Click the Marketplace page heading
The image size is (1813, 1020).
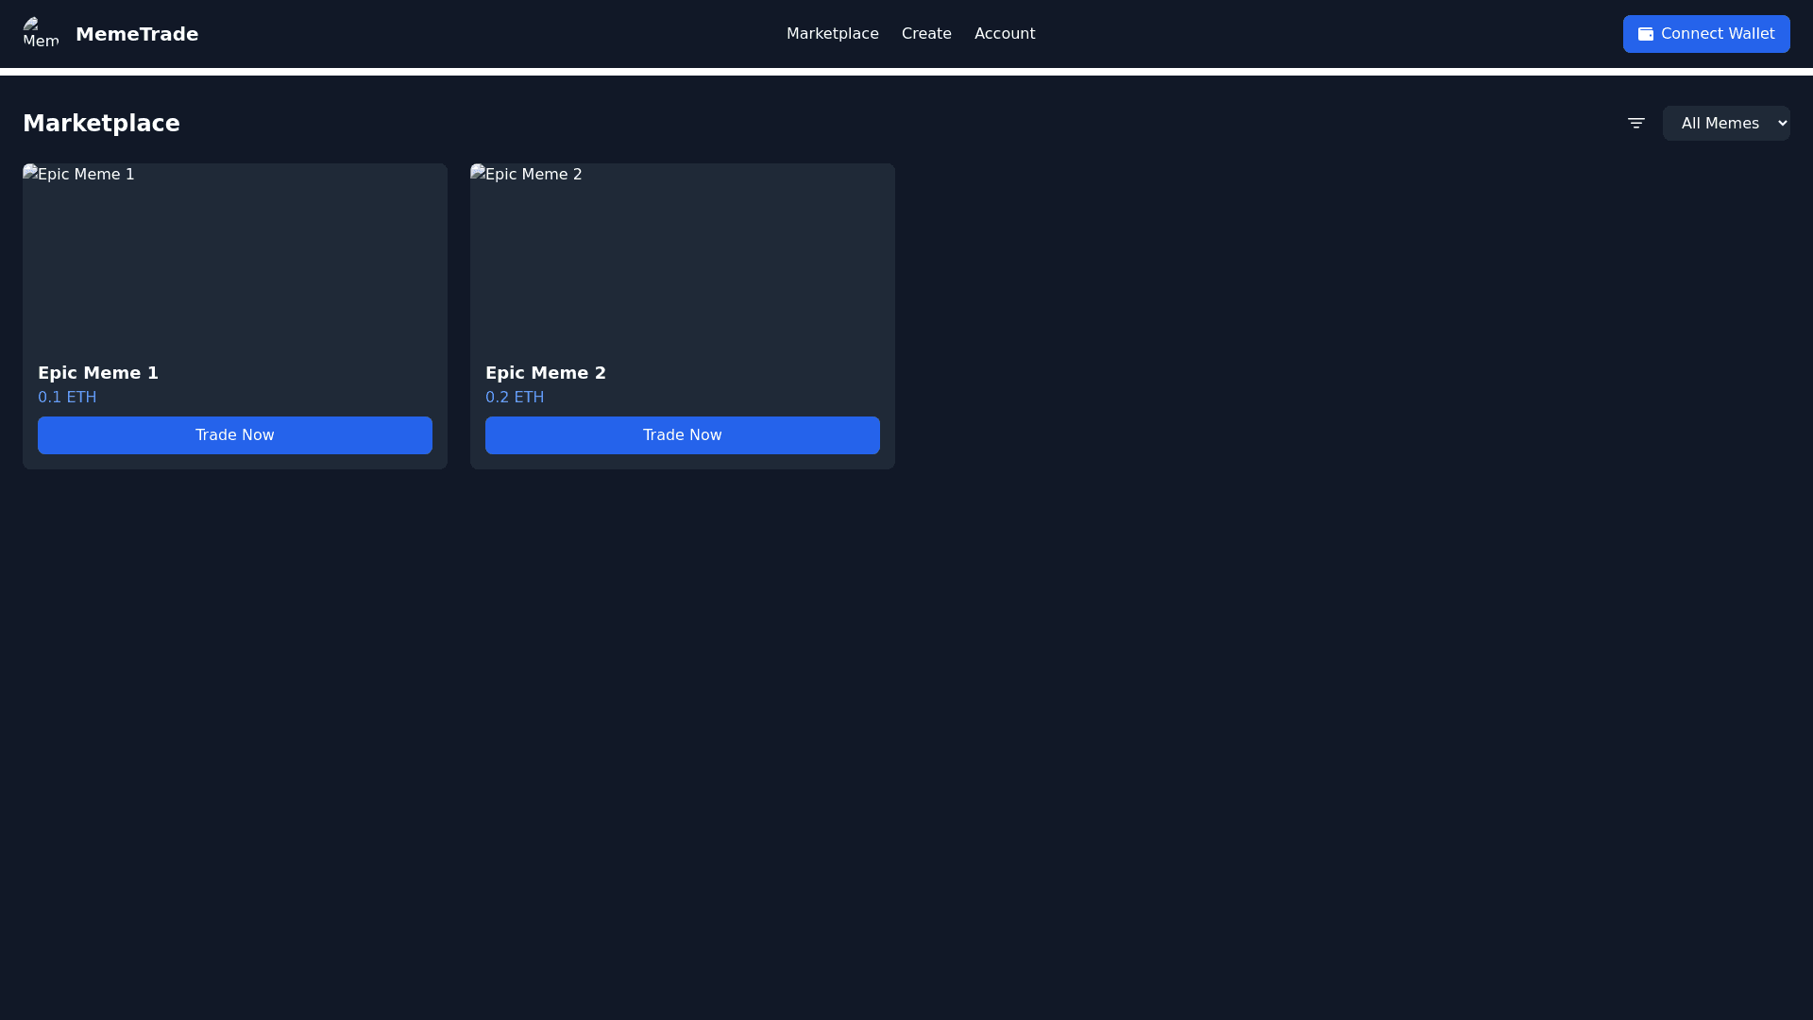(101, 123)
